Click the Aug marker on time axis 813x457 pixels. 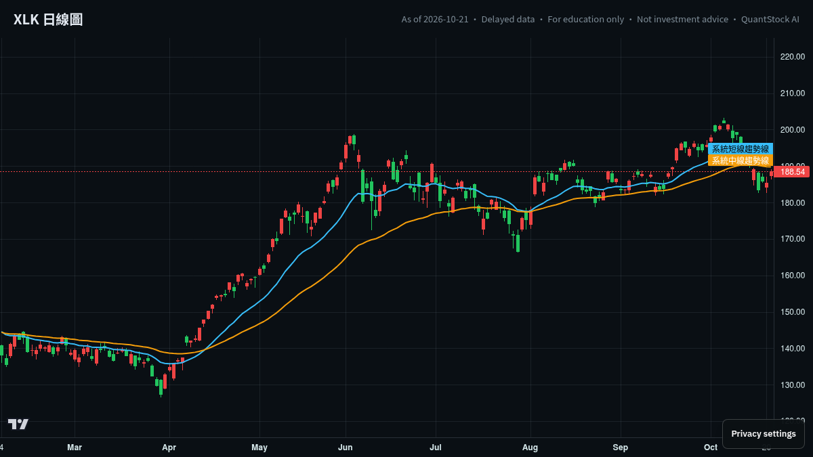tap(530, 448)
